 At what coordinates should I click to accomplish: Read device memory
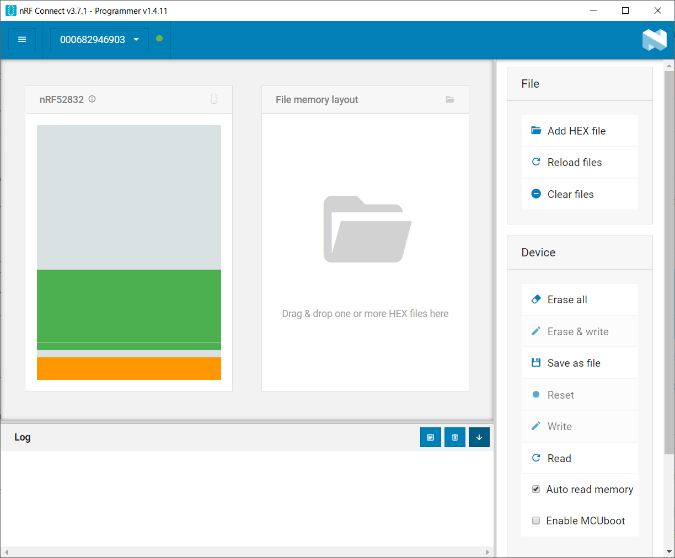tap(580, 458)
